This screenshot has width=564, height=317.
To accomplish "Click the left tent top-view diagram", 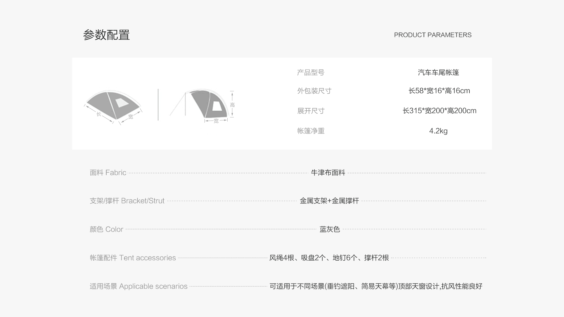I will coord(113,104).
